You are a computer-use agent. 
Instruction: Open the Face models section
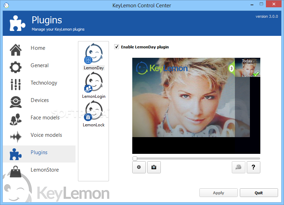[x=45, y=118]
